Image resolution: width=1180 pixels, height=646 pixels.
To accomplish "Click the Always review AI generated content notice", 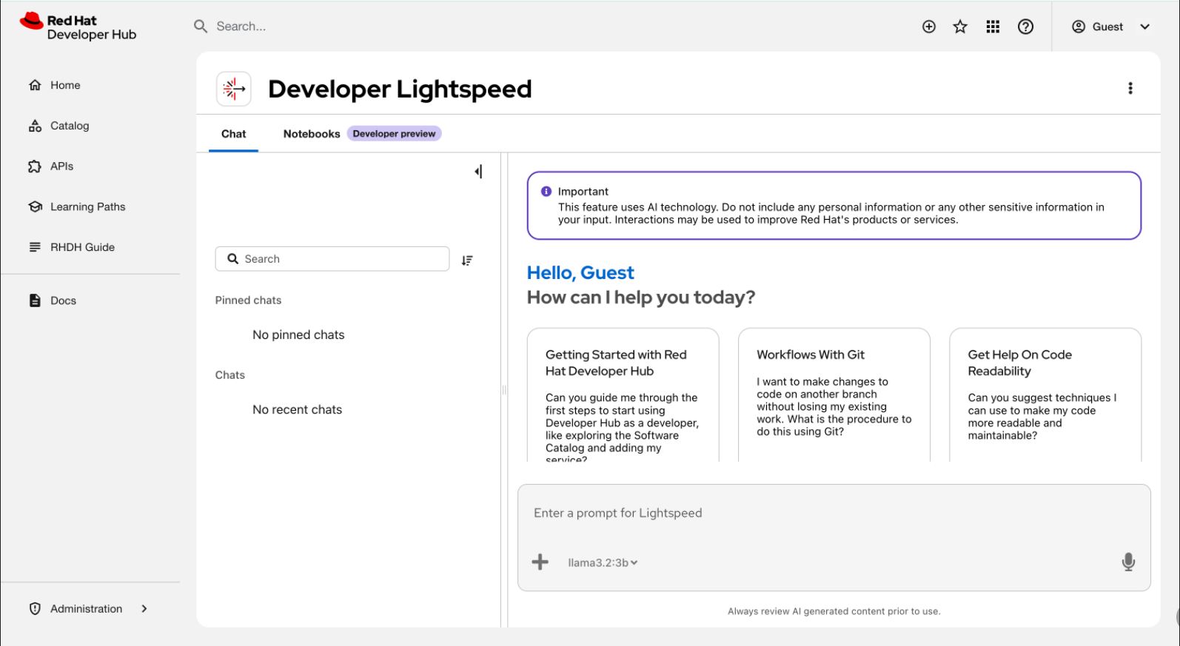I will [x=834, y=611].
